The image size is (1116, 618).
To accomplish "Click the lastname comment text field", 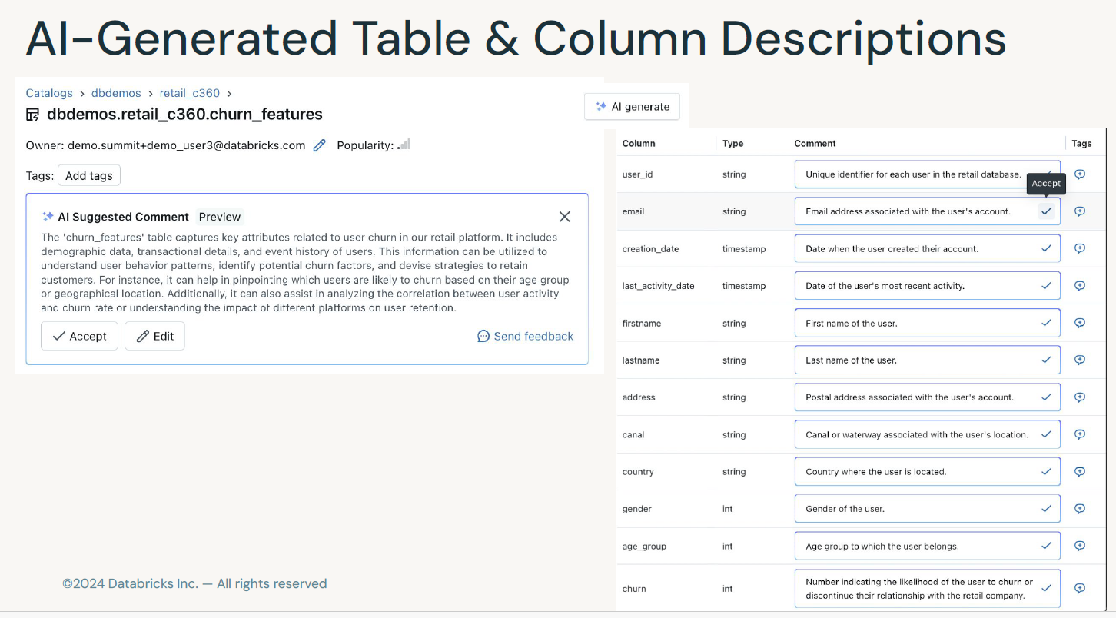I will pos(915,360).
